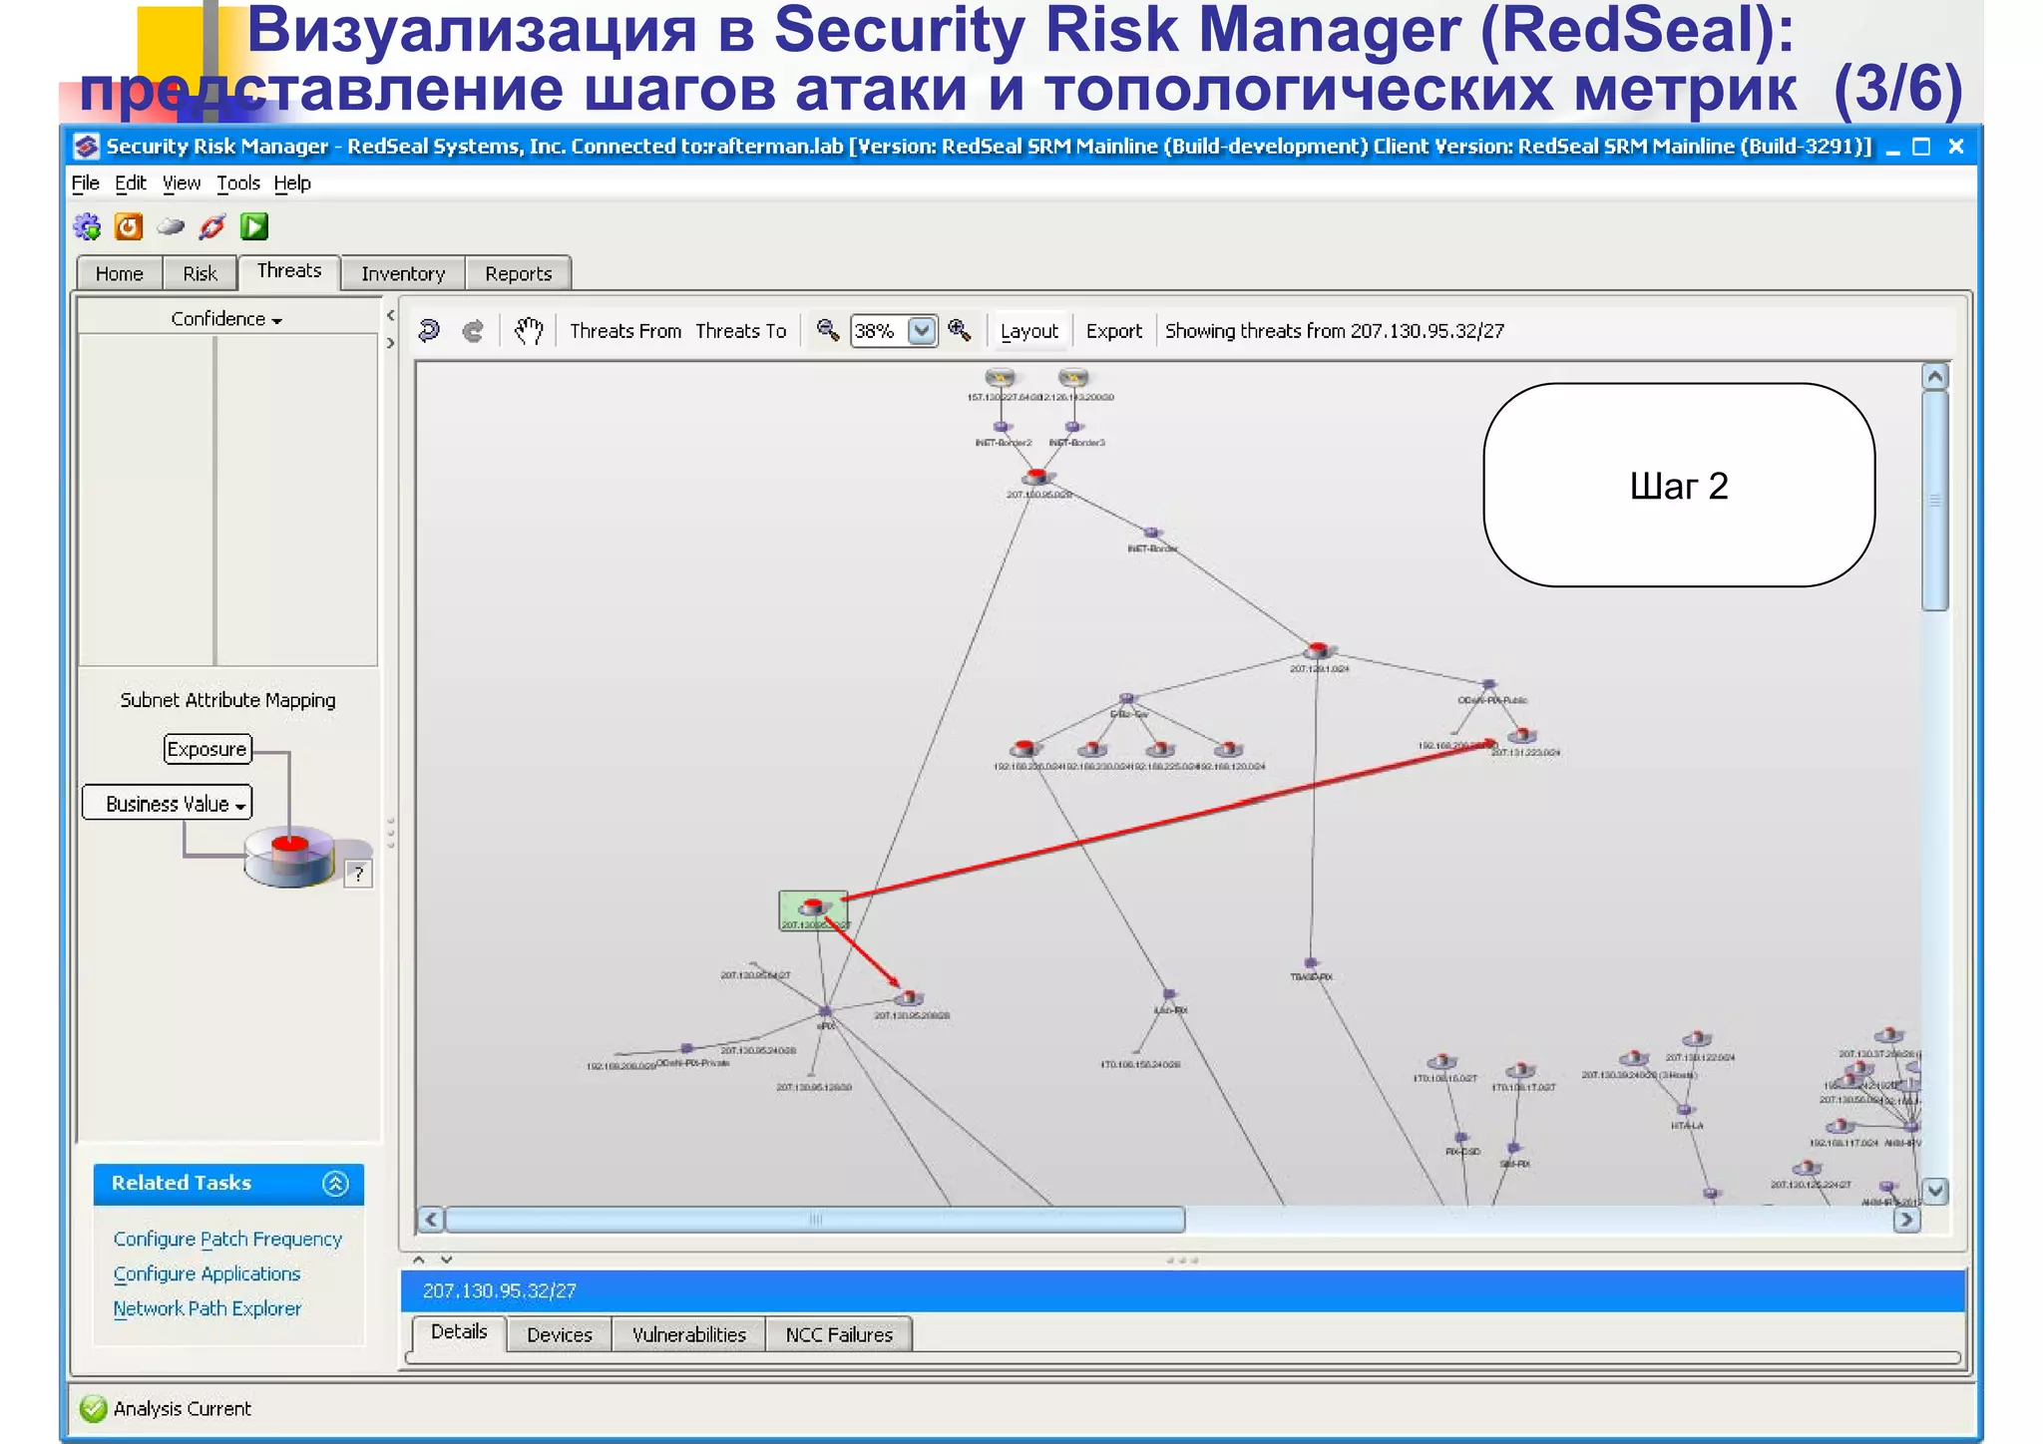This screenshot has height=1444, width=2043.
Task: Open the File menu
Action: point(86,183)
